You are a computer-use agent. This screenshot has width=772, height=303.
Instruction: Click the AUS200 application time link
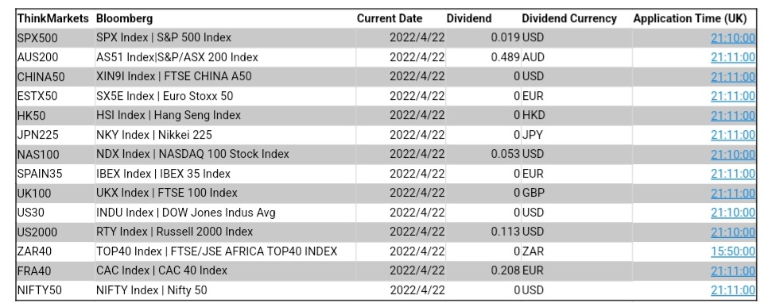click(x=732, y=57)
